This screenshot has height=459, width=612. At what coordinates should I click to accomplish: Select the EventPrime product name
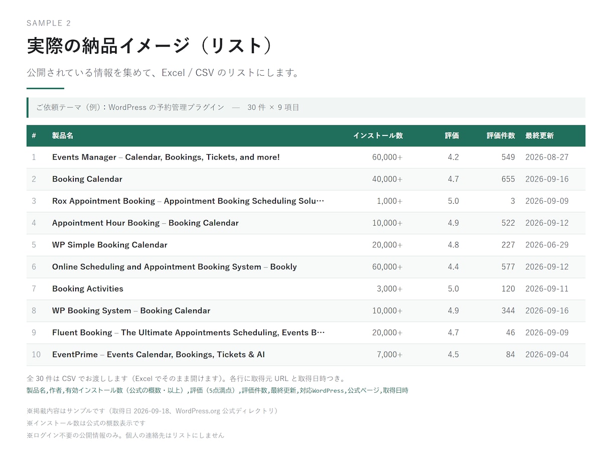(x=159, y=355)
